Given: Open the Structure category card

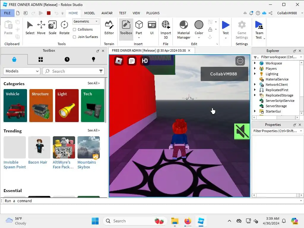Looking at the screenshot, I should tap(41, 105).
